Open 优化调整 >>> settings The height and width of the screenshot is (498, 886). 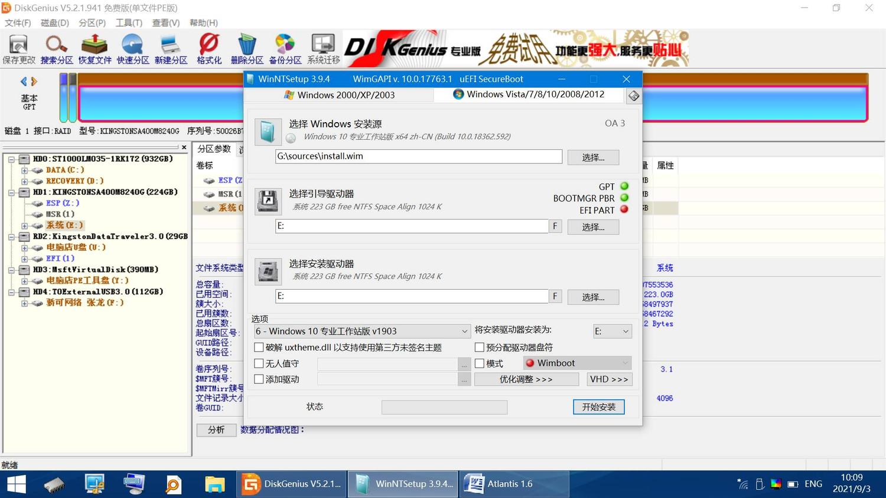click(x=526, y=379)
